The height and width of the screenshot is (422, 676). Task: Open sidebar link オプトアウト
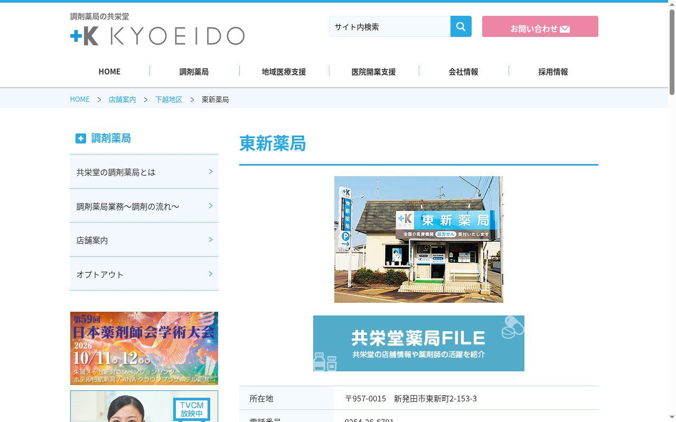coord(144,274)
